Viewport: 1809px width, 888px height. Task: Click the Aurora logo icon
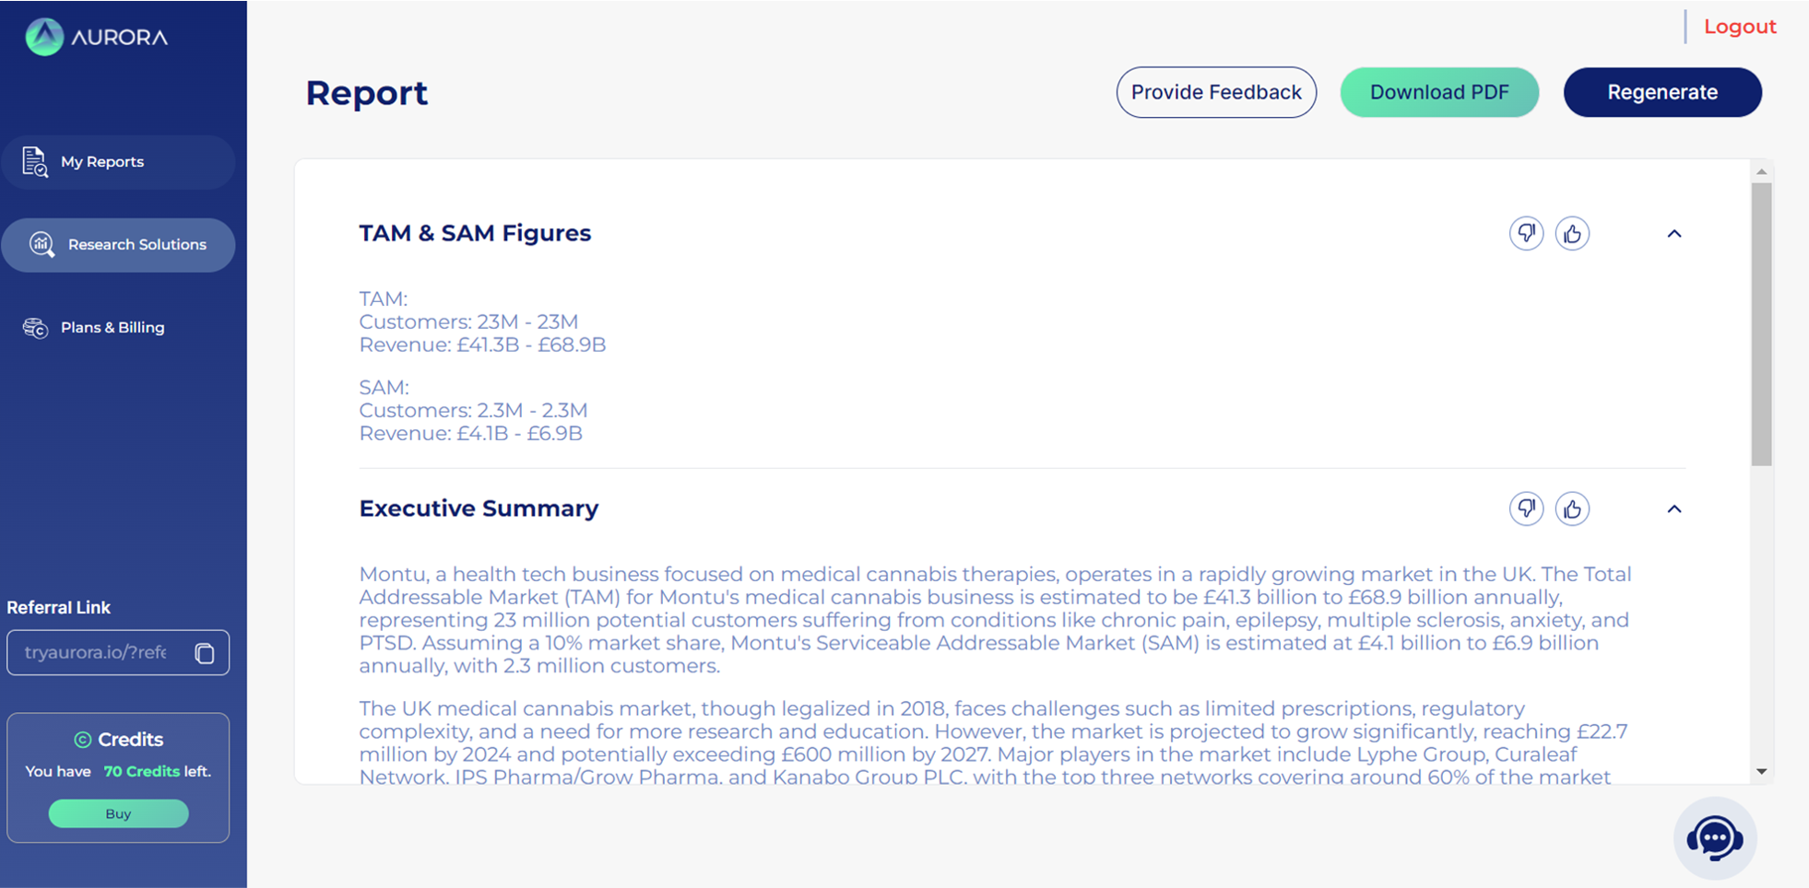(44, 37)
